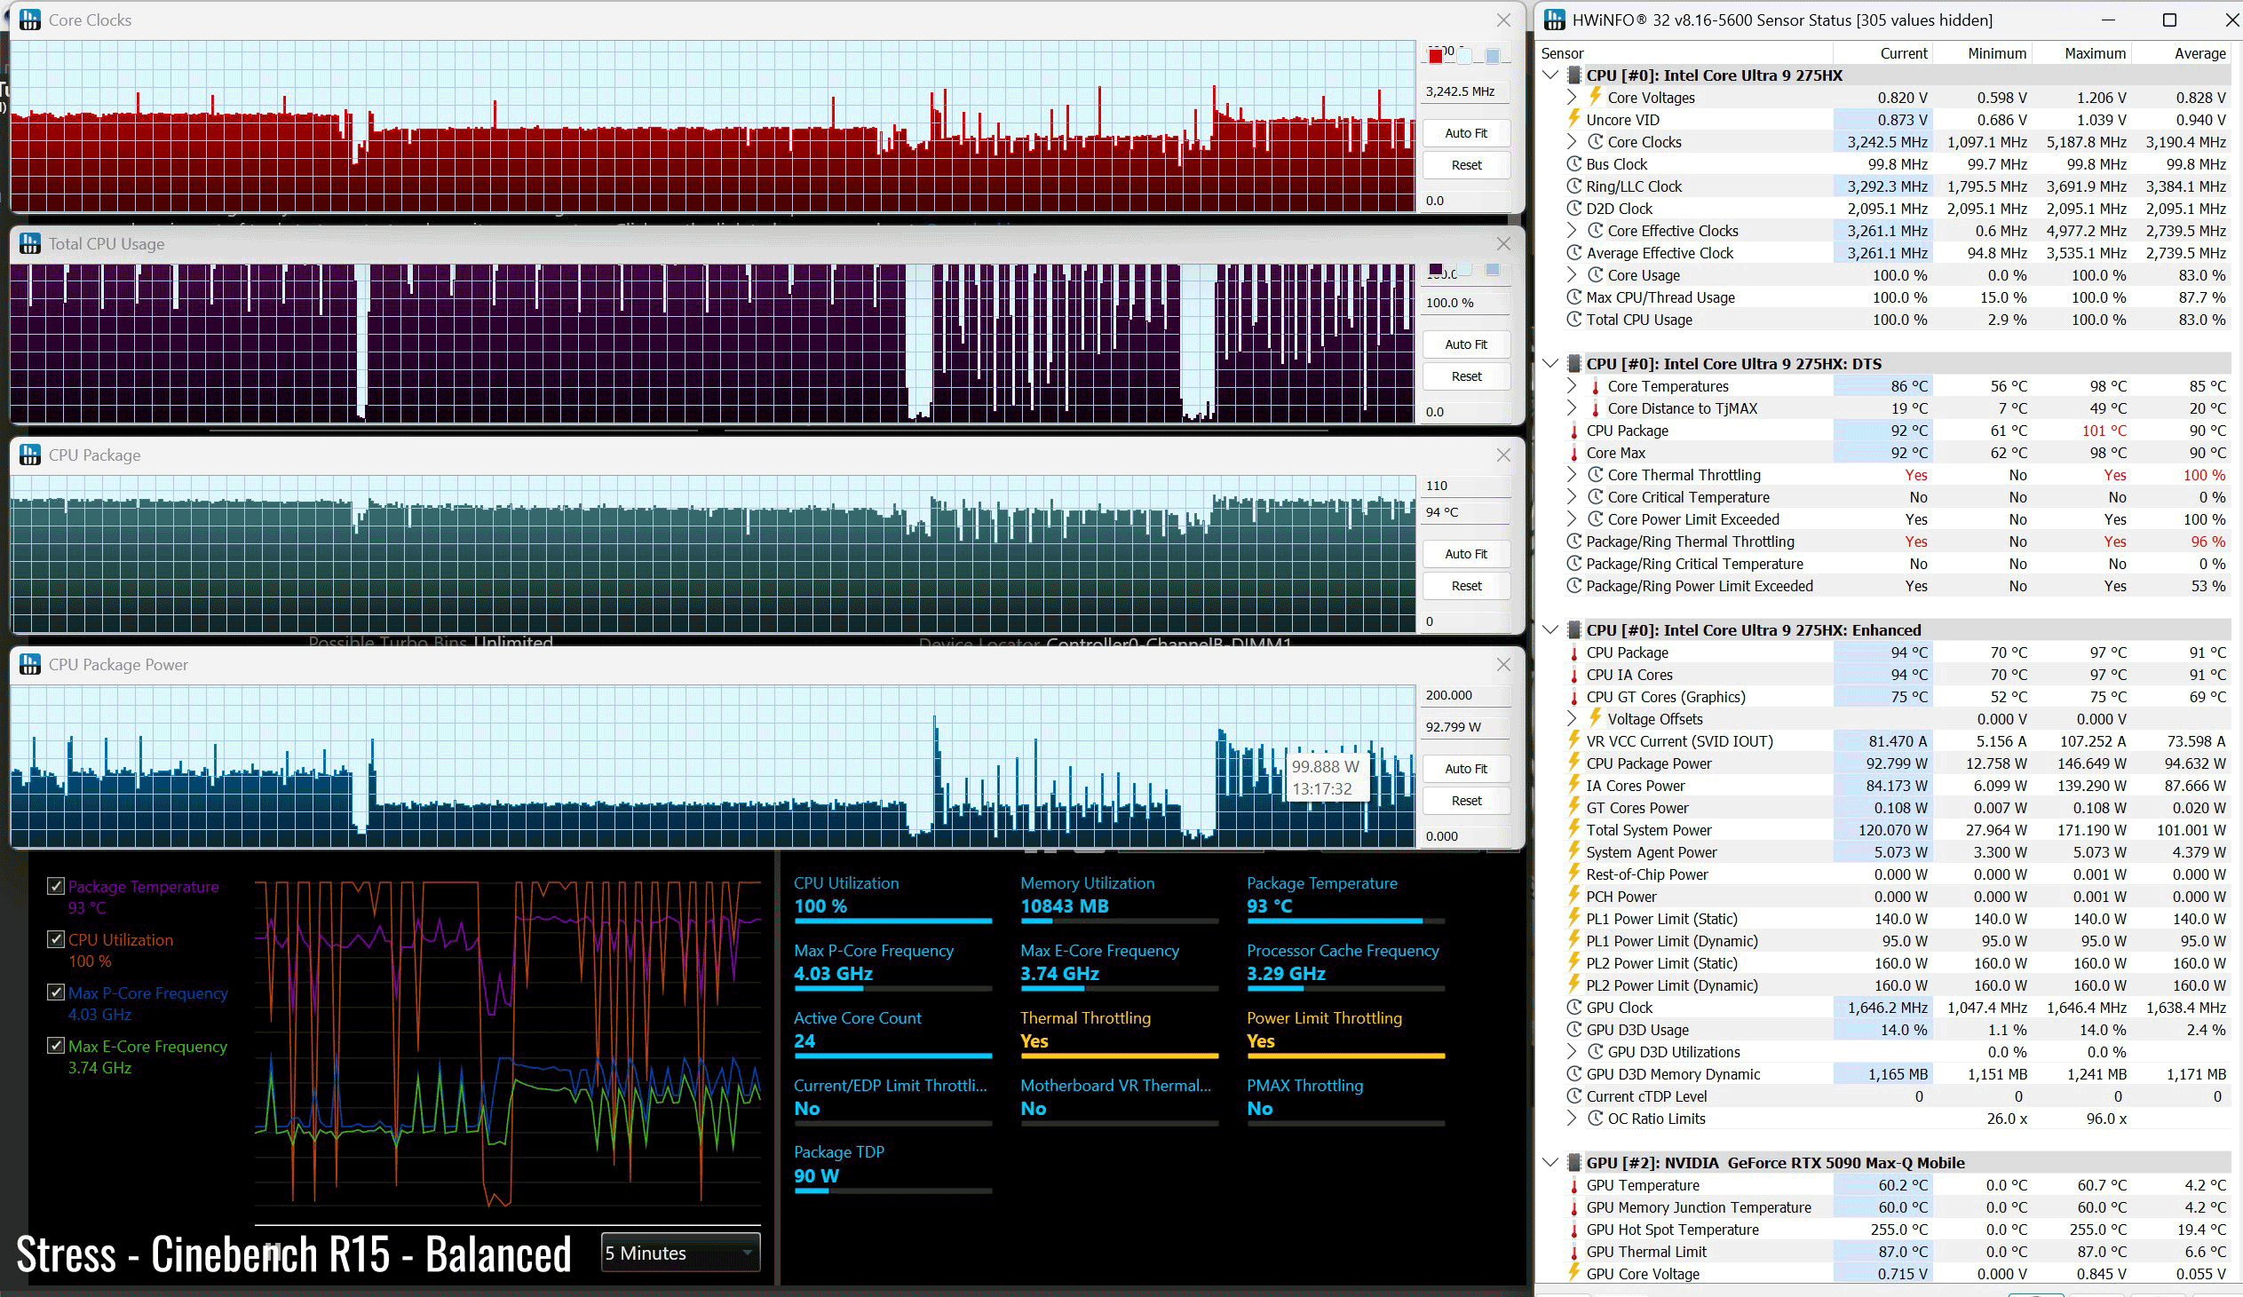Expand the Core Voltages row

1572,97
